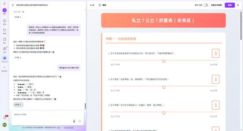Open Templates icon in the sidebar
The width and height of the screenshot is (243, 131).
click(x=5, y=39)
